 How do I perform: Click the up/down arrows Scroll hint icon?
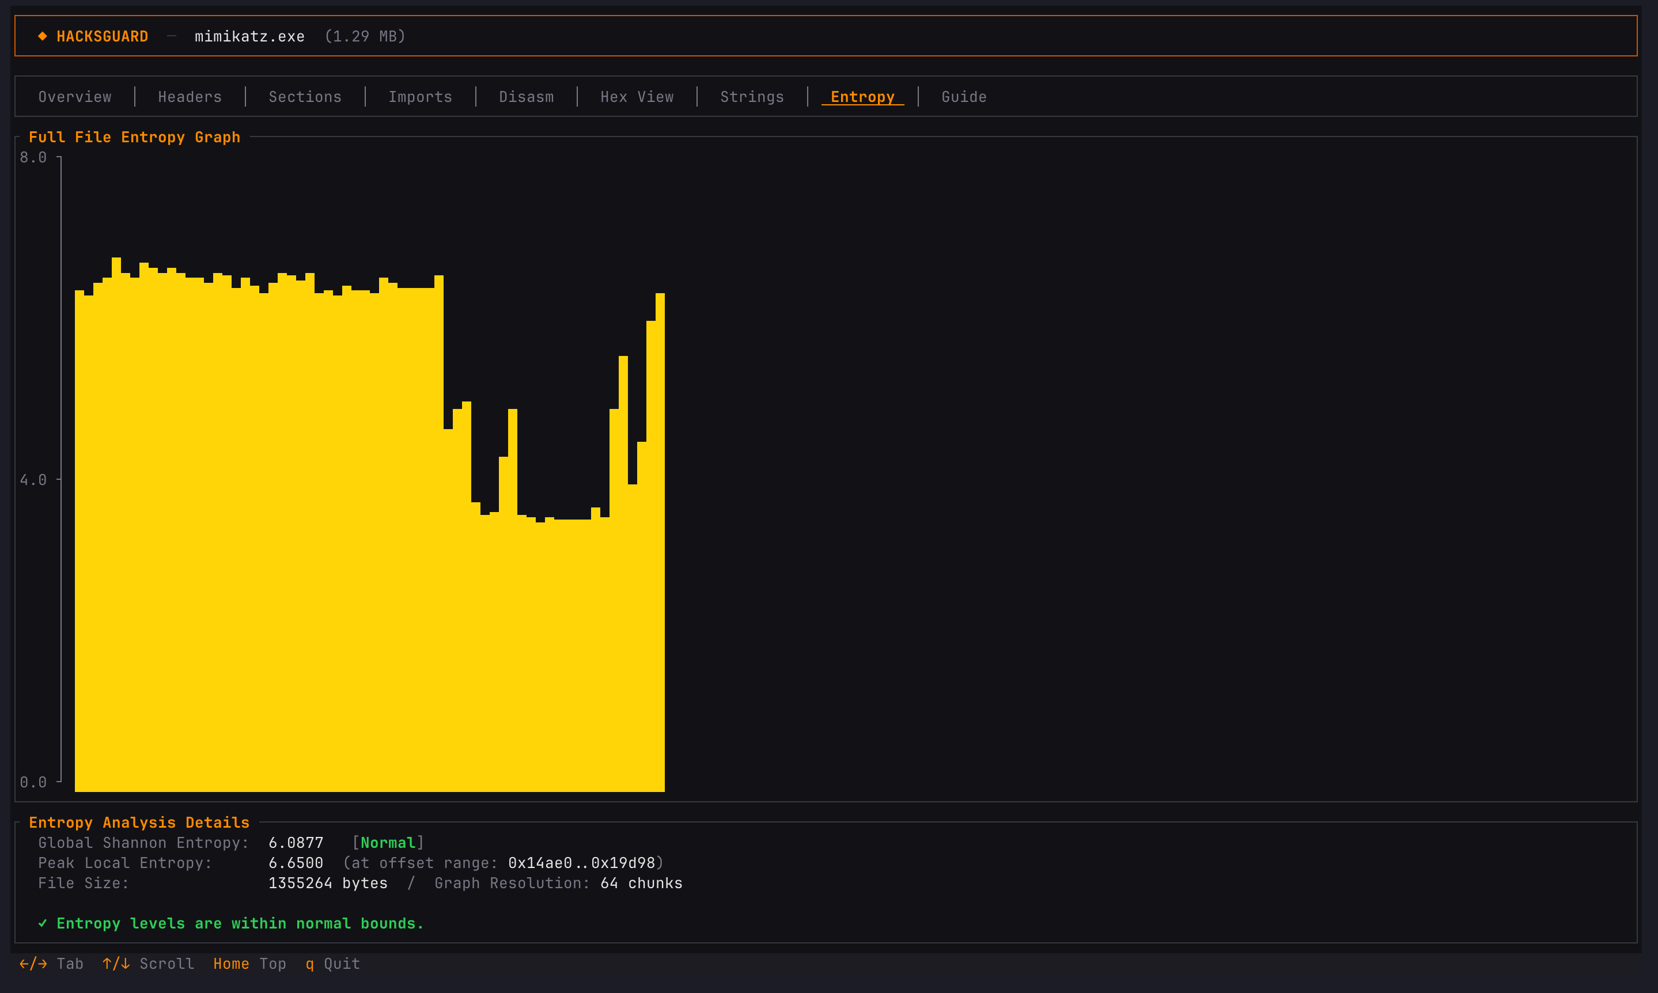point(116,964)
